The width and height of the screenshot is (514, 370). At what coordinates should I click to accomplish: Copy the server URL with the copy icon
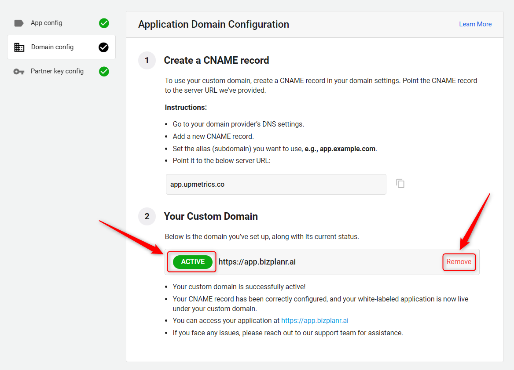[x=400, y=183]
